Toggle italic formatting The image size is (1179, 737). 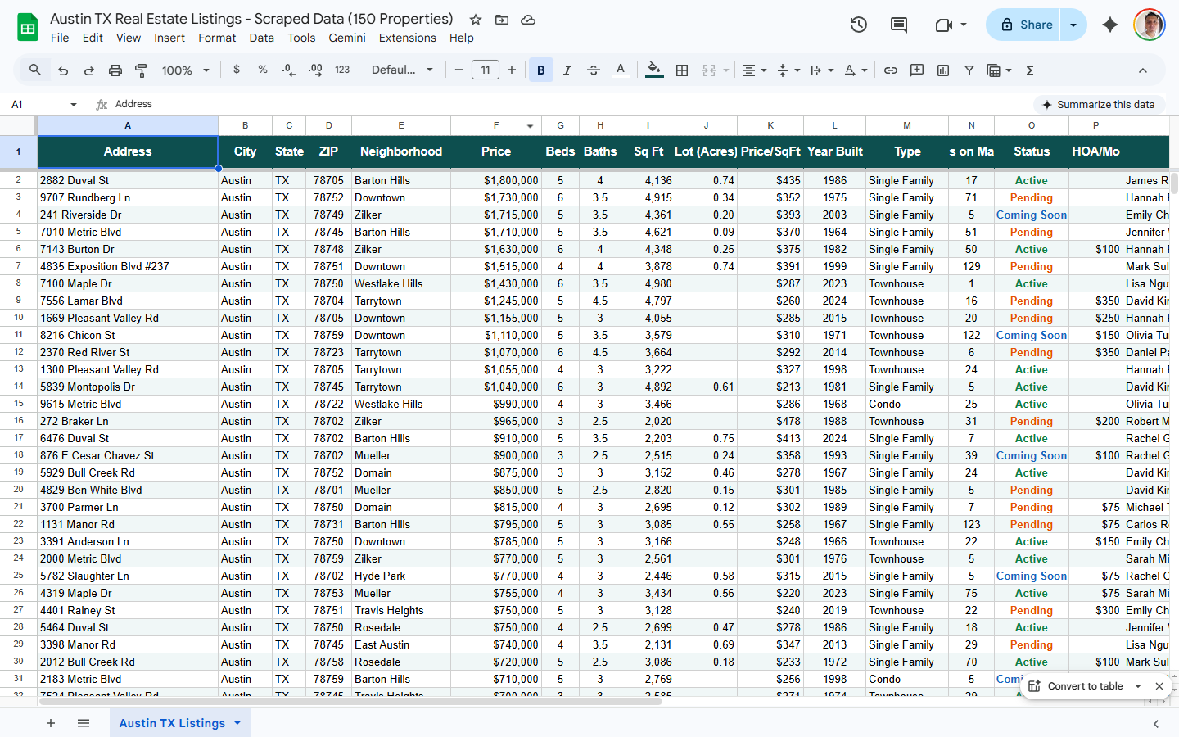click(x=567, y=70)
